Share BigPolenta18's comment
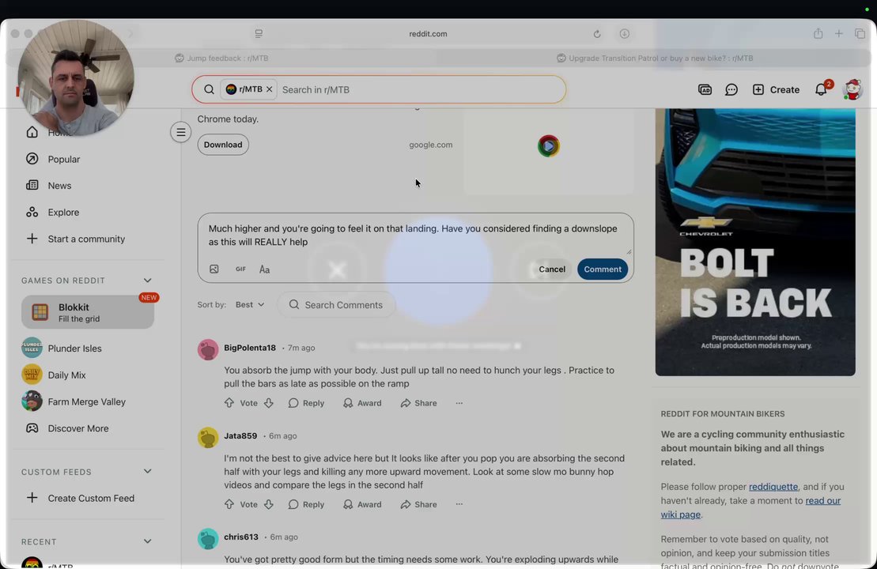The width and height of the screenshot is (877, 569). (x=418, y=403)
